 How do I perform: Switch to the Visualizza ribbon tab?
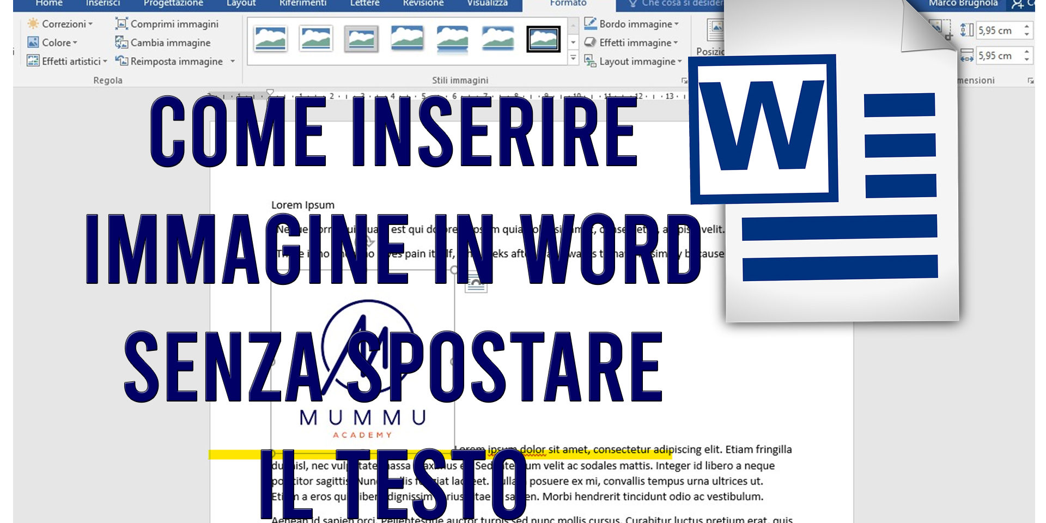pos(487,4)
